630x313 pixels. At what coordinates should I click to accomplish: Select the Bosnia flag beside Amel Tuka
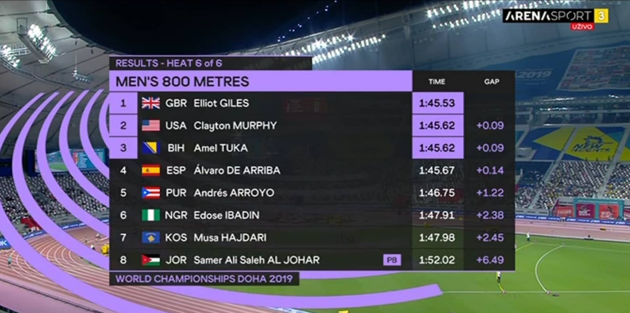(151, 148)
